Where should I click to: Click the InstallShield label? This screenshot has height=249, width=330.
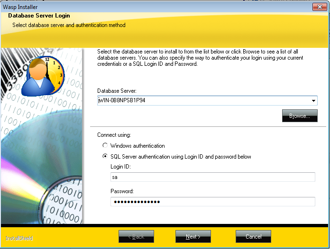(x=19, y=238)
